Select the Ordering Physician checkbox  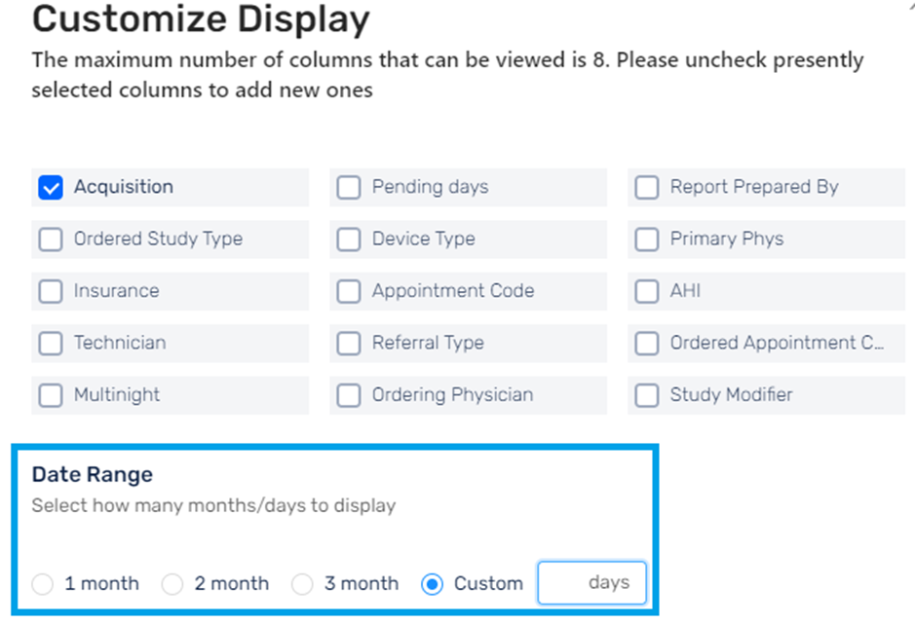349,395
